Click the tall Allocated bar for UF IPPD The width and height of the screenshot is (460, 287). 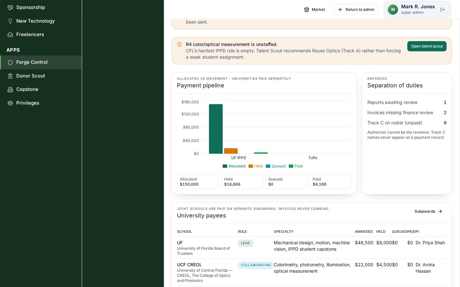tap(216, 129)
